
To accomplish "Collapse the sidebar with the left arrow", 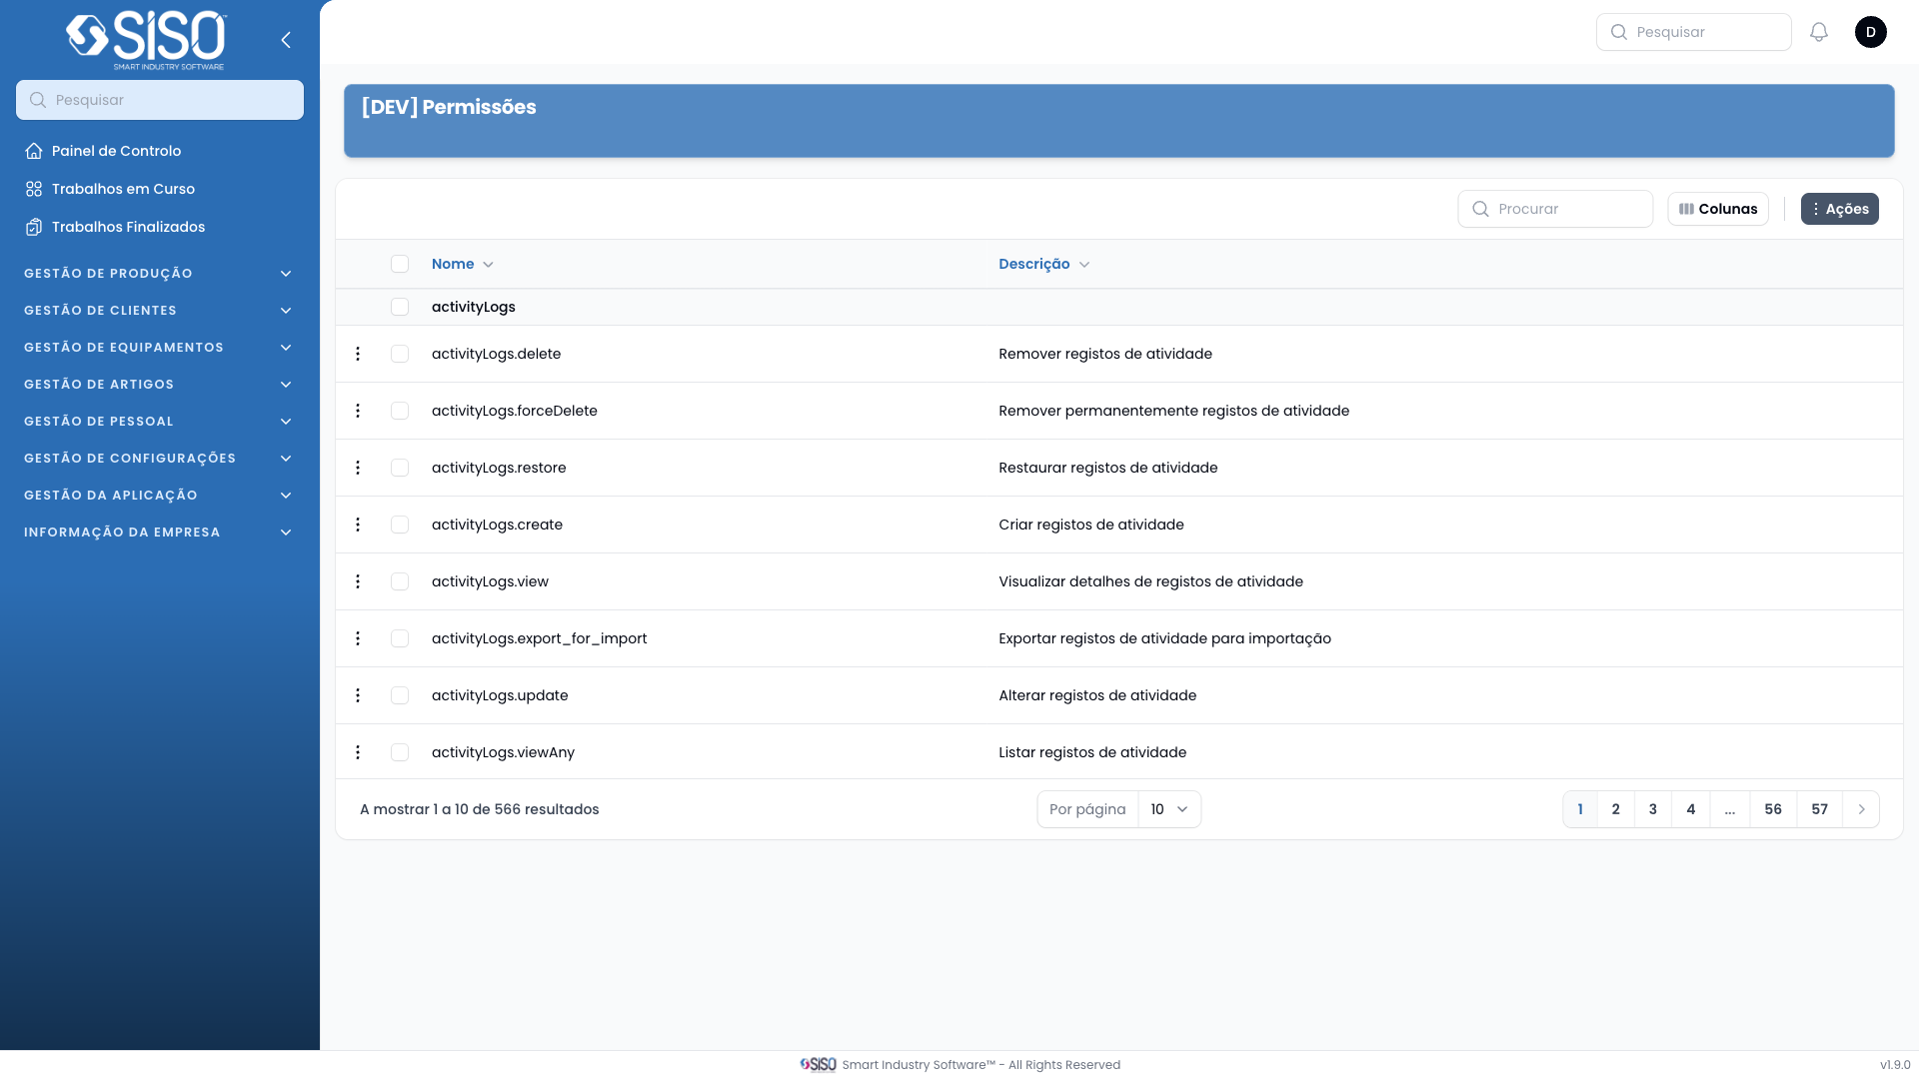I will pyautogui.click(x=286, y=40).
